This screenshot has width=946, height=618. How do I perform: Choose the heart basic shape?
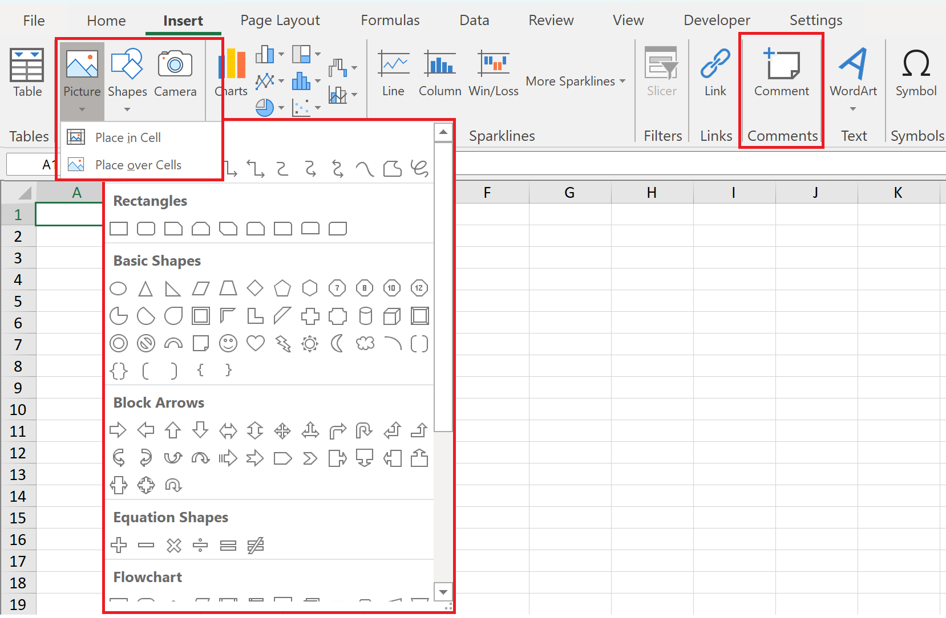(256, 343)
